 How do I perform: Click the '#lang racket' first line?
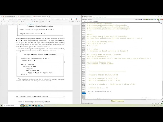(x=92, y=21)
